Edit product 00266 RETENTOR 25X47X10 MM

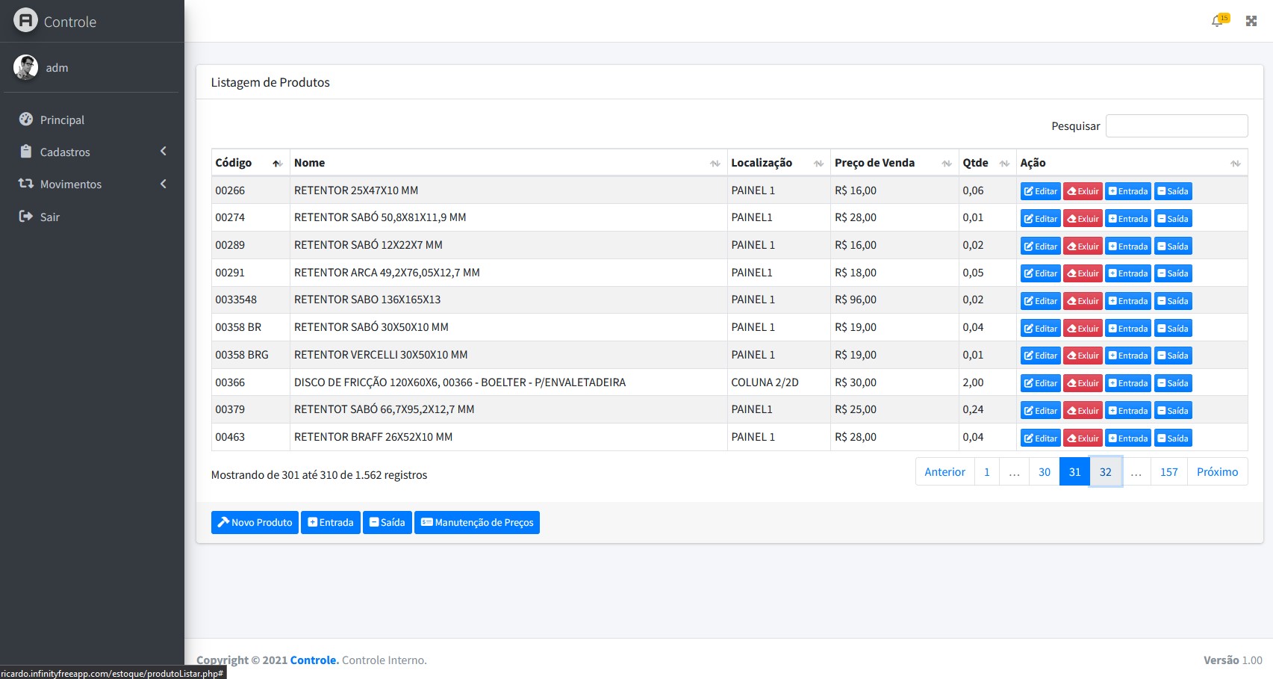1040,191
